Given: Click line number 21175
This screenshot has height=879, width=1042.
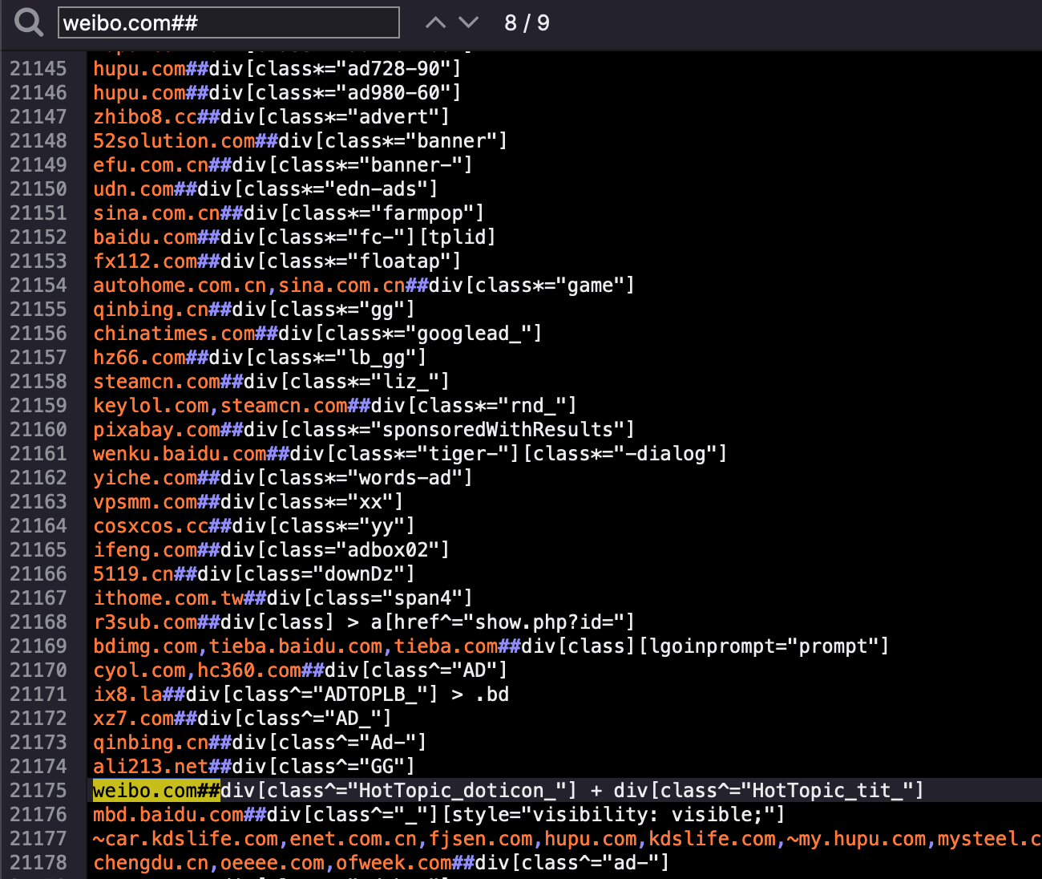Looking at the screenshot, I should coord(38,790).
